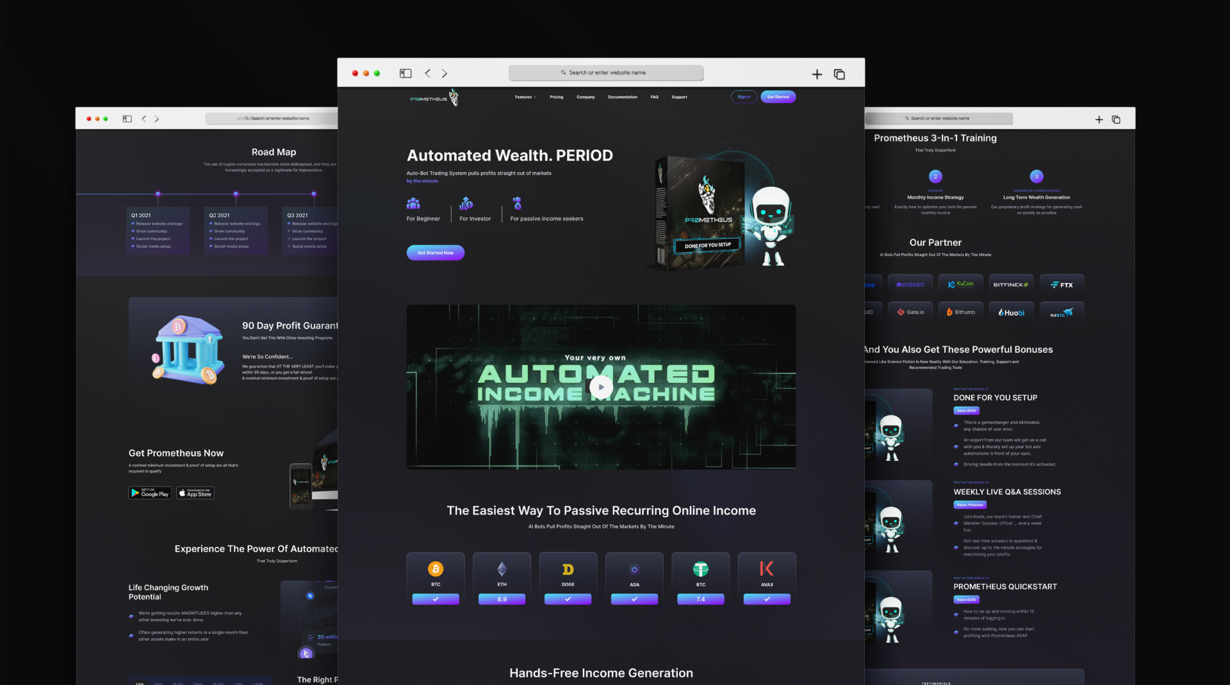Click step 2 circle above Monthly Income Strategy

tap(935, 176)
